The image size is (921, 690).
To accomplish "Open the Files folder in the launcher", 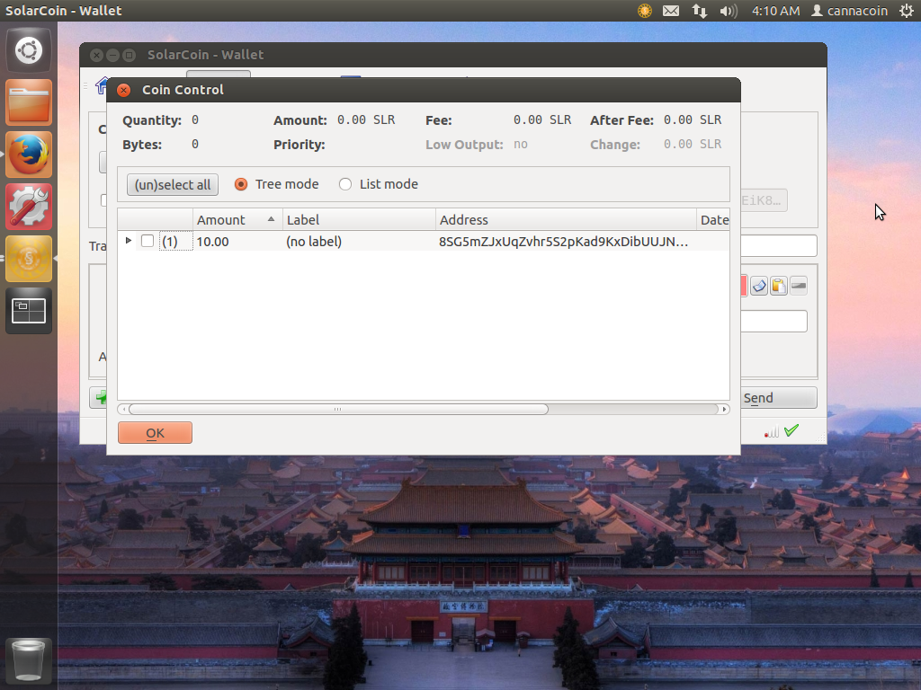I will coord(29,102).
